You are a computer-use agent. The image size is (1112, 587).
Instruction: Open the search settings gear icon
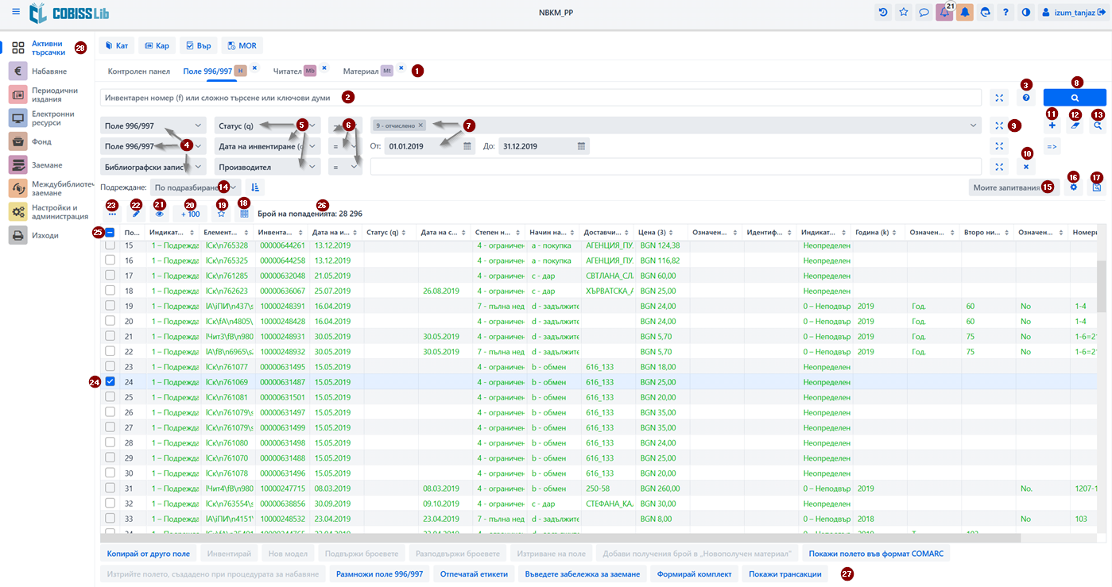(x=1074, y=187)
